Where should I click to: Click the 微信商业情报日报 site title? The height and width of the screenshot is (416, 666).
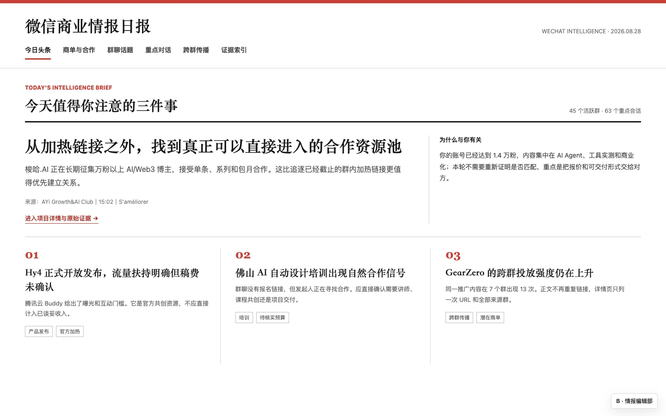88,26
